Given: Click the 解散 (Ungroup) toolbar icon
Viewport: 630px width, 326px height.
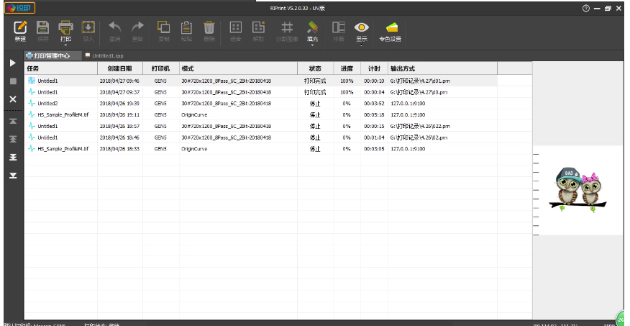Looking at the screenshot, I should (x=258, y=27).
